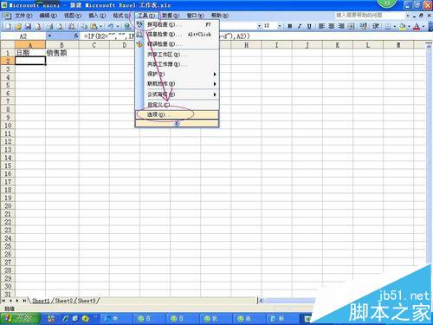Select cell A1 containing 日期
The width and height of the screenshot is (433, 325).
(x=30, y=53)
